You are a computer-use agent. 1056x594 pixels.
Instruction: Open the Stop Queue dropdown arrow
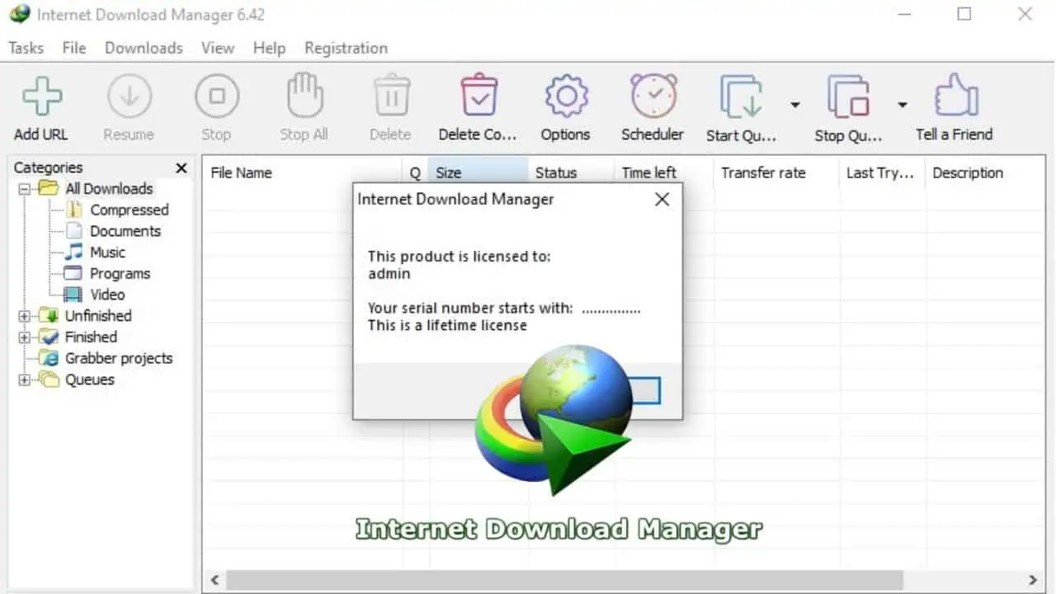[x=903, y=105]
